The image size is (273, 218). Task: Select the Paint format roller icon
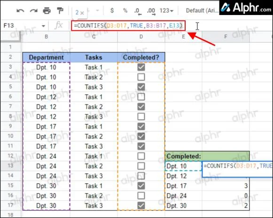click(60, 10)
